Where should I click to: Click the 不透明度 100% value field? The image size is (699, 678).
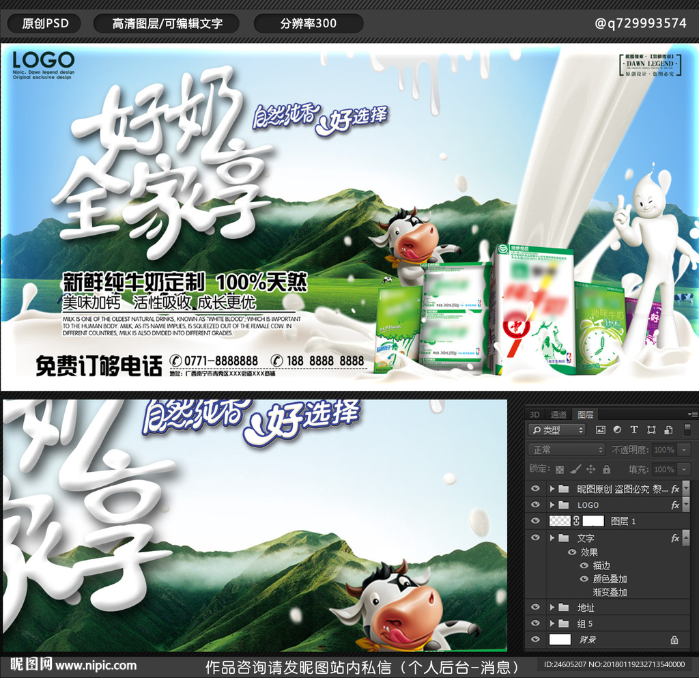(x=665, y=450)
